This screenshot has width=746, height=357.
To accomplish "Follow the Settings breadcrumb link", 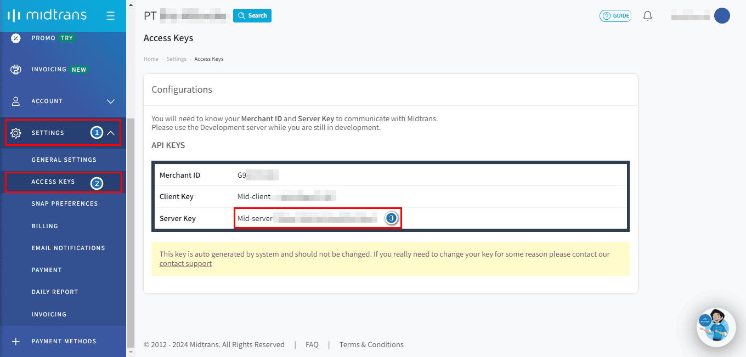I will [x=177, y=59].
